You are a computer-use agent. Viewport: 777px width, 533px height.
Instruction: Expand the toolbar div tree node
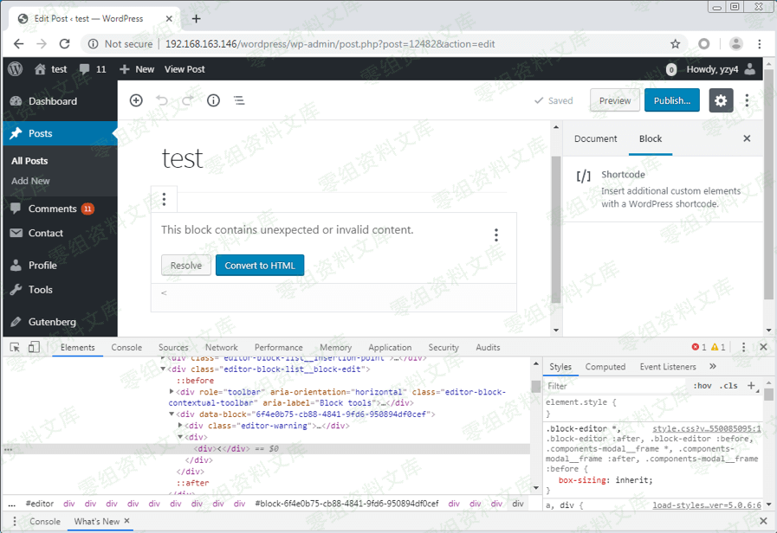[x=172, y=392]
